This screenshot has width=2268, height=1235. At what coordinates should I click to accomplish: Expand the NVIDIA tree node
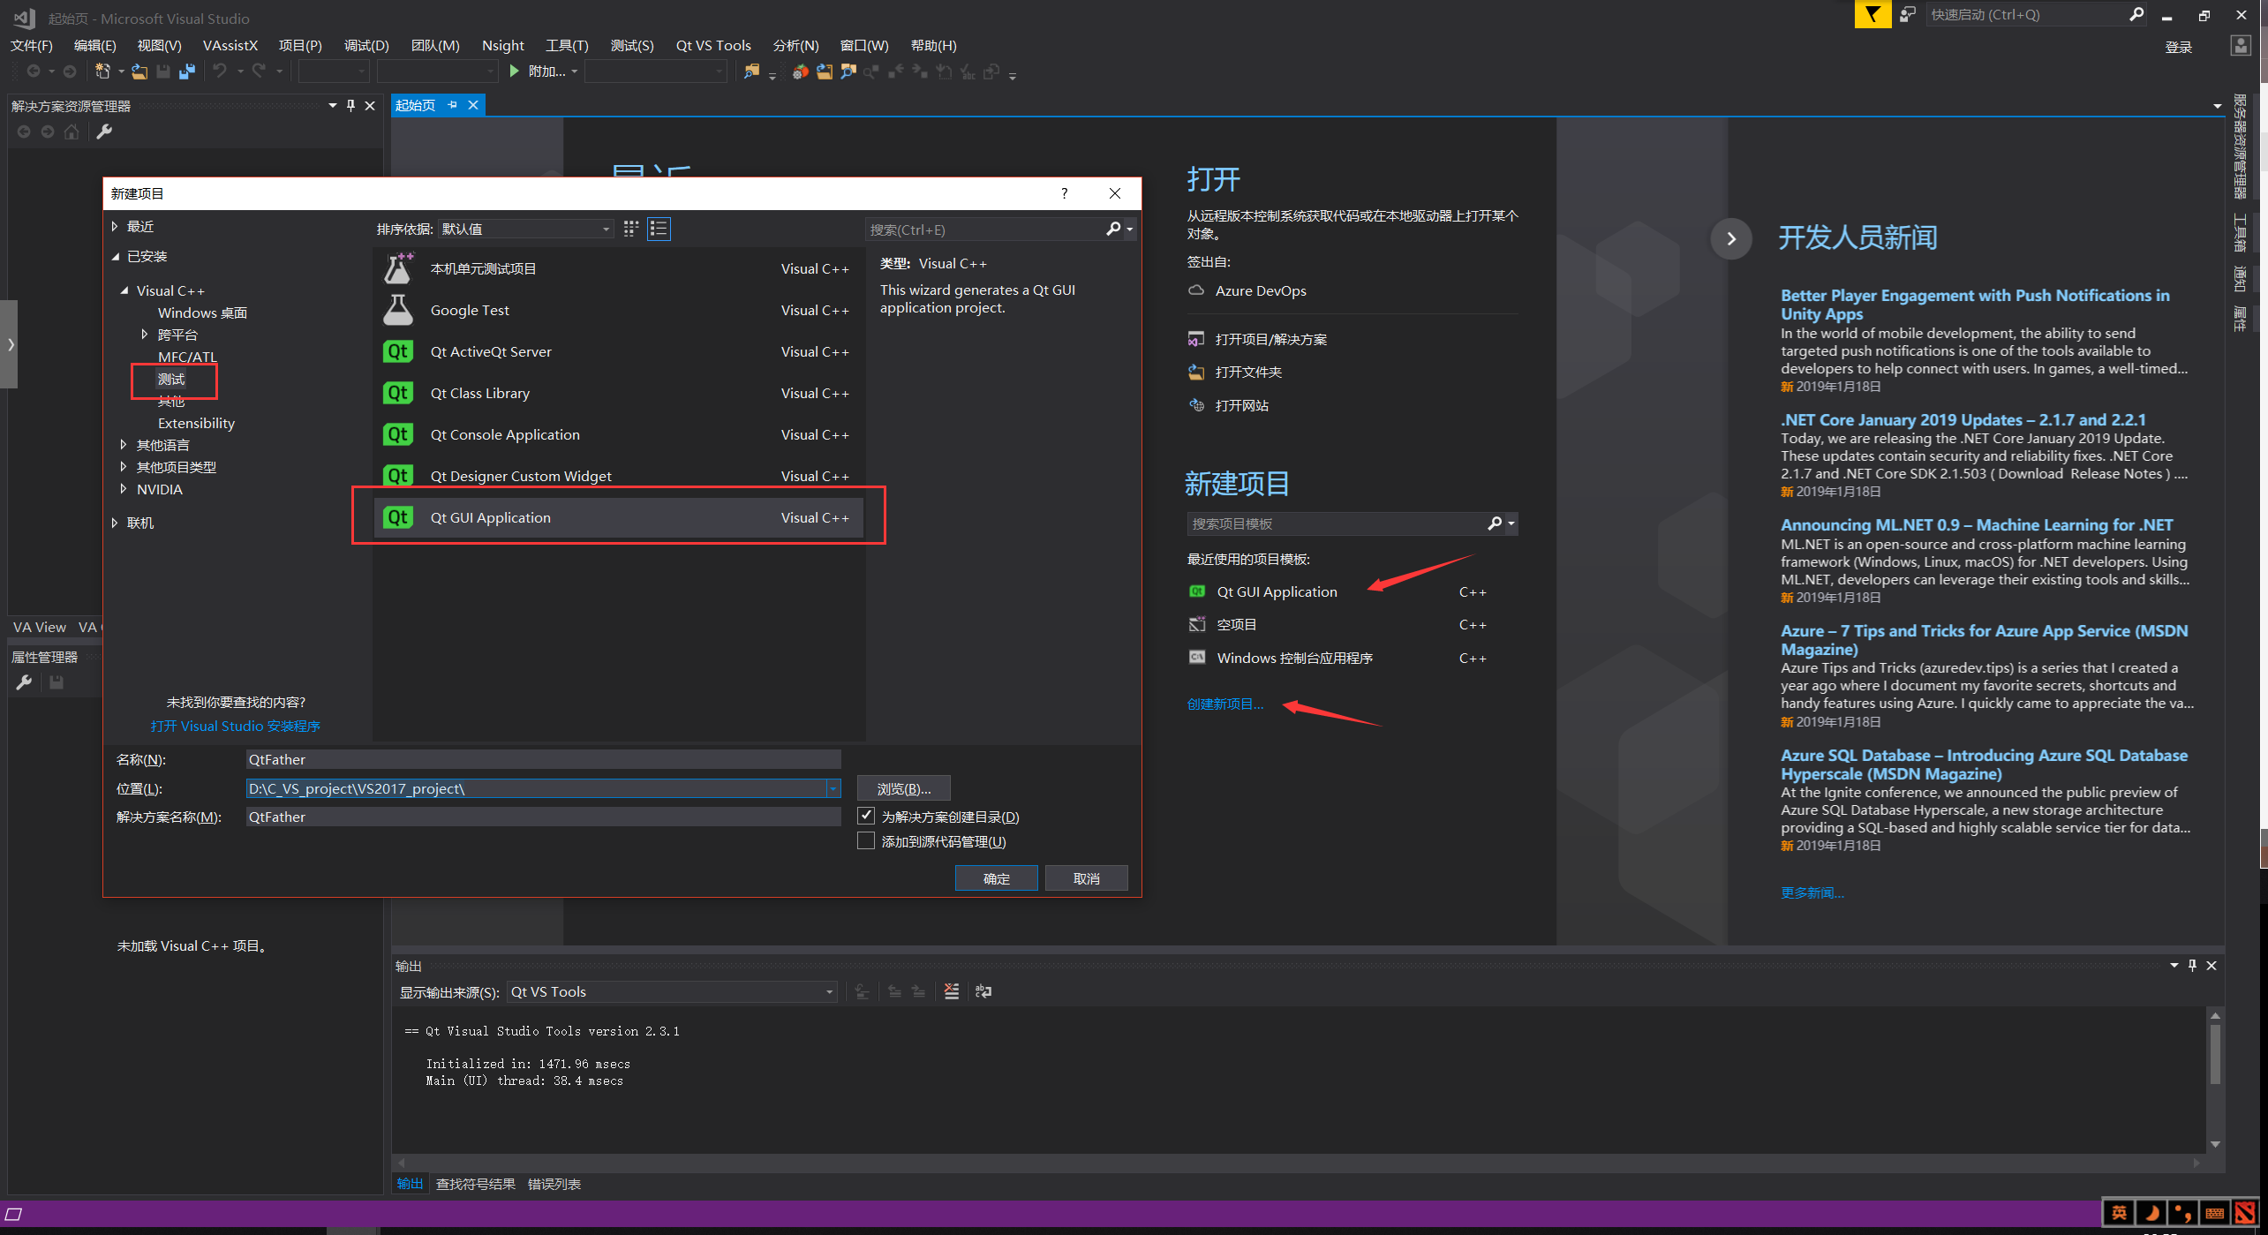pos(124,489)
